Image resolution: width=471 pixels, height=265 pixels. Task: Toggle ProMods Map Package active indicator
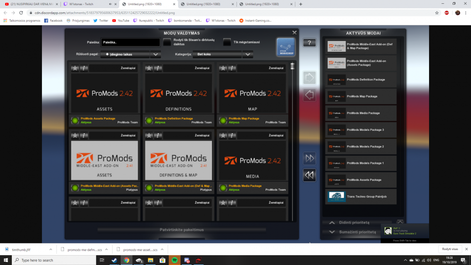pos(223,120)
